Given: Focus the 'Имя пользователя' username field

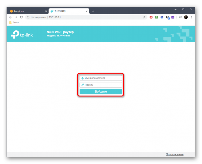Looking at the screenshot, I should pyautogui.click(x=101, y=78).
